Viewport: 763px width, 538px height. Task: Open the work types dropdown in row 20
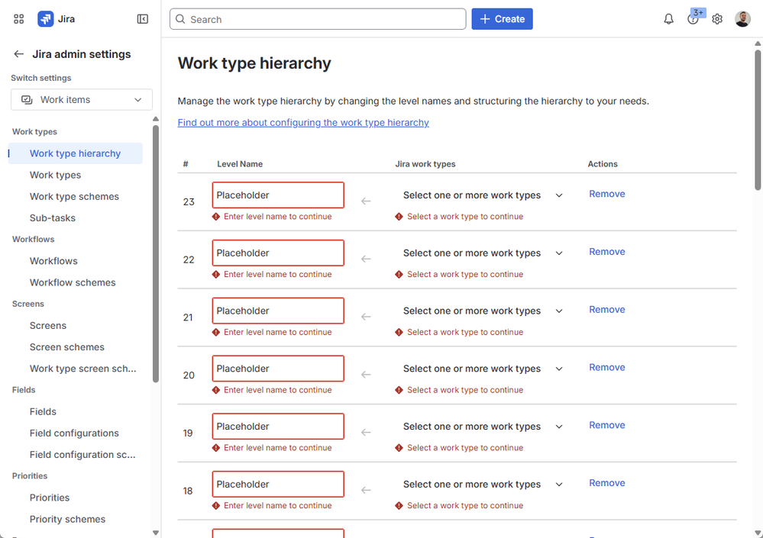pos(483,369)
